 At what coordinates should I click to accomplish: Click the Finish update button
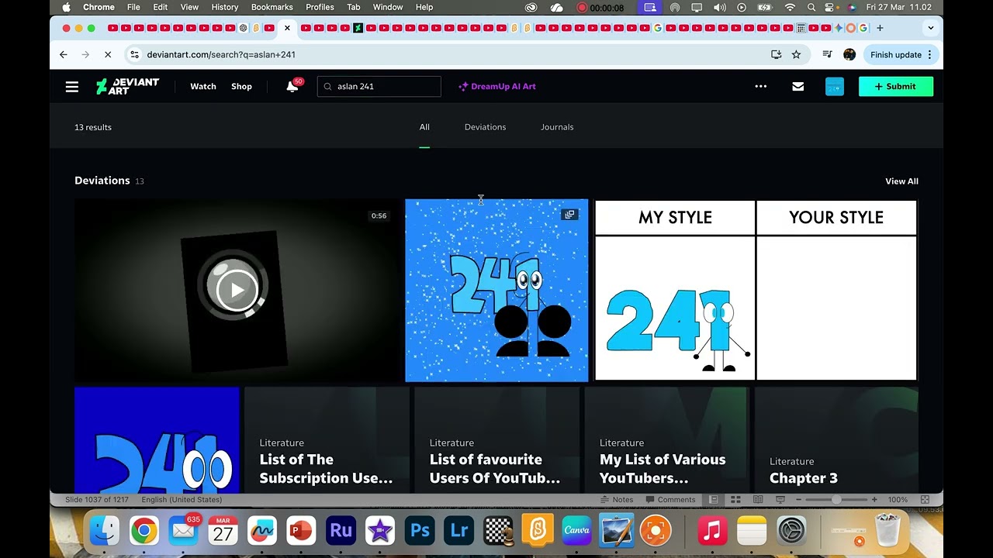(901, 55)
